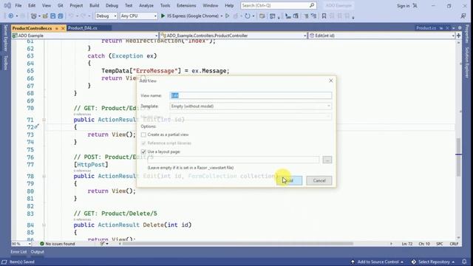Open the Git menu

click(x=61, y=5)
